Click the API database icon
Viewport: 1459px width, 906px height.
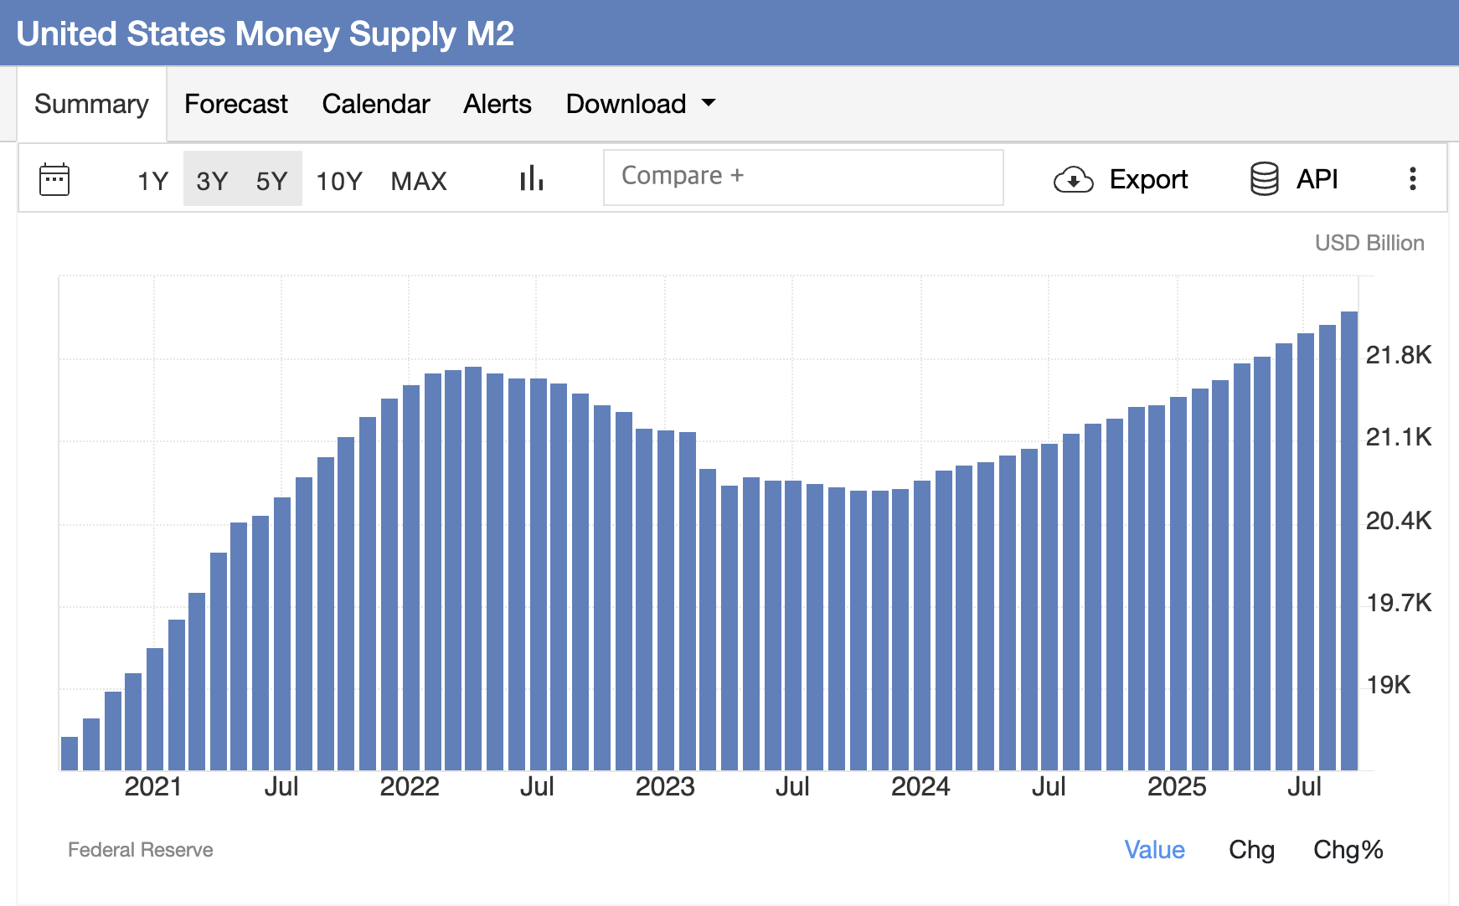coord(1264,179)
